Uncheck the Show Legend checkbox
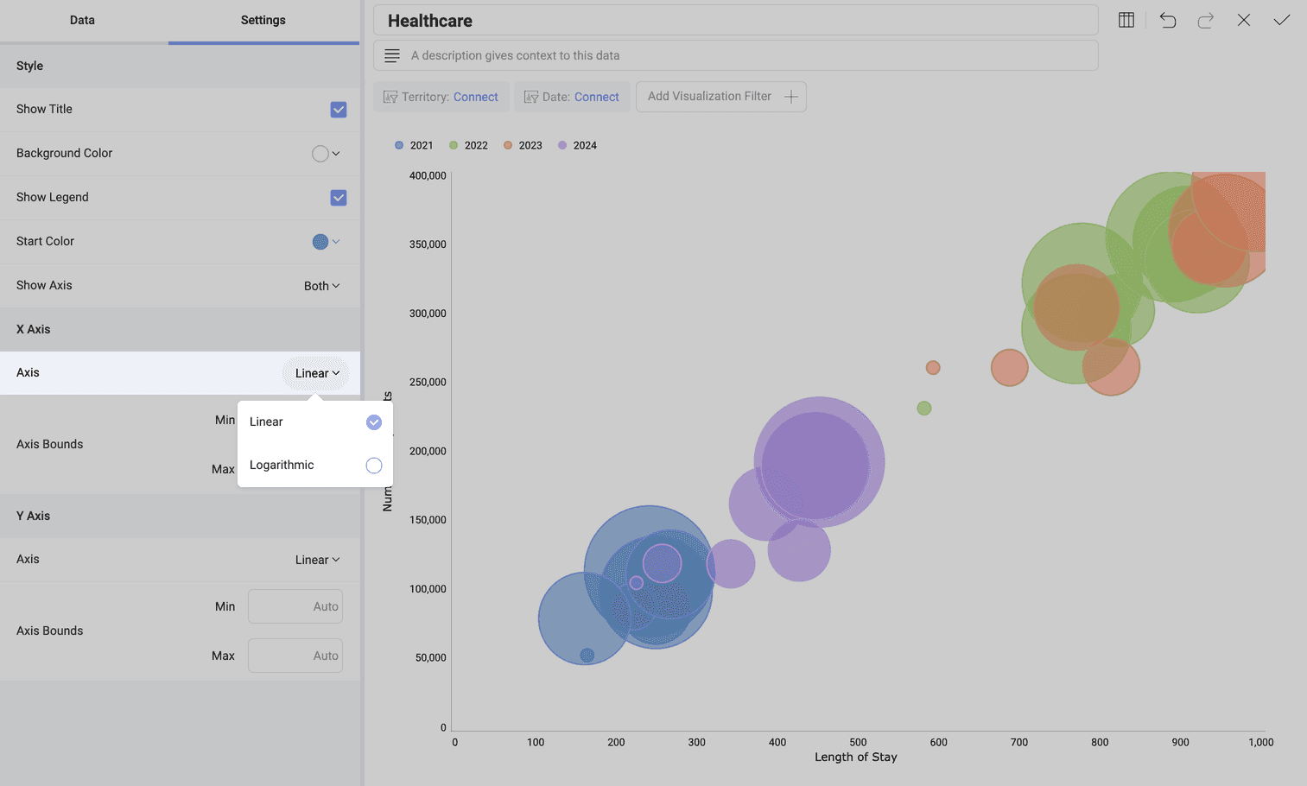Screen dimensions: 1307x786 click(x=339, y=198)
